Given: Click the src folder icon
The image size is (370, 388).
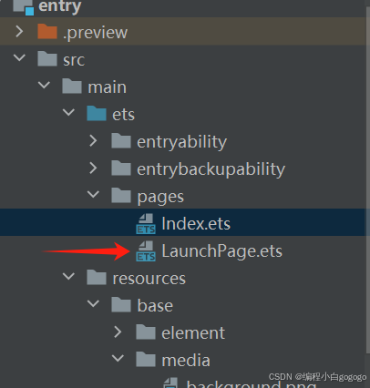Looking at the screenshot, I should tap(47, 58).
